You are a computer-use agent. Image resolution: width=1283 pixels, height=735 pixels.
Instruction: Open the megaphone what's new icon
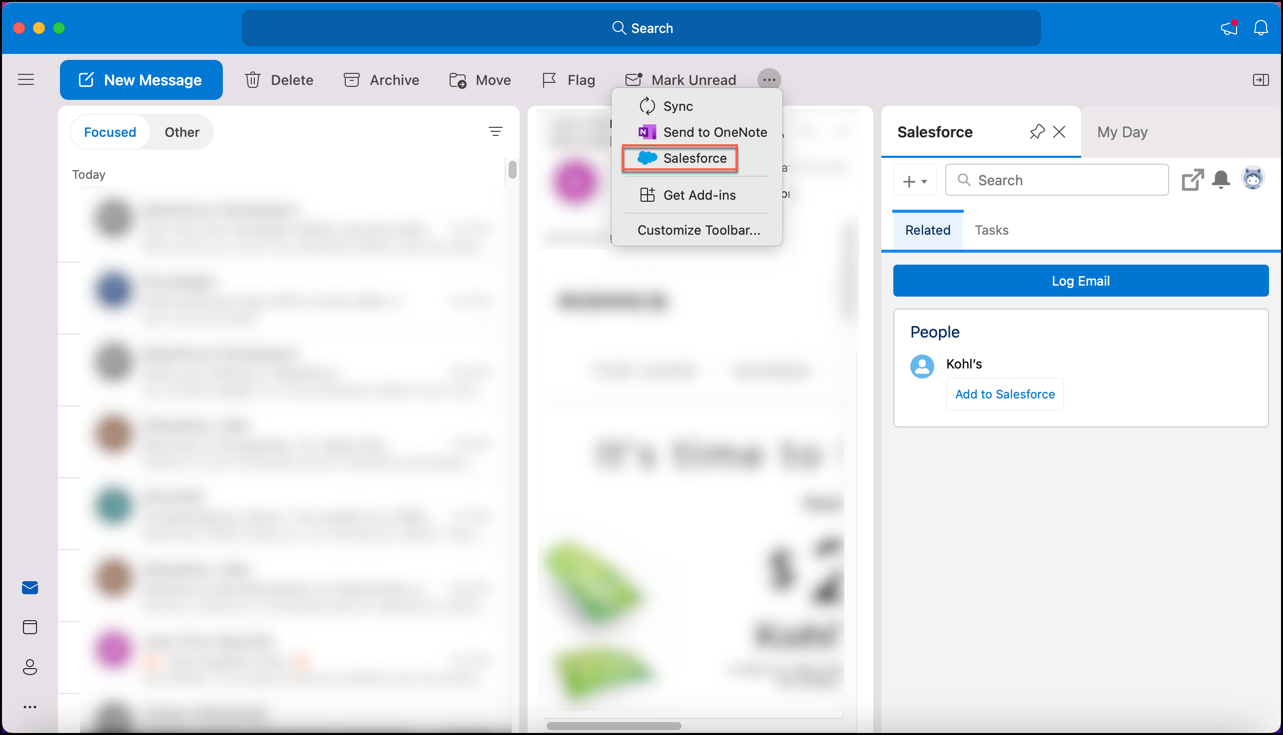click(x=1229, y=28)
